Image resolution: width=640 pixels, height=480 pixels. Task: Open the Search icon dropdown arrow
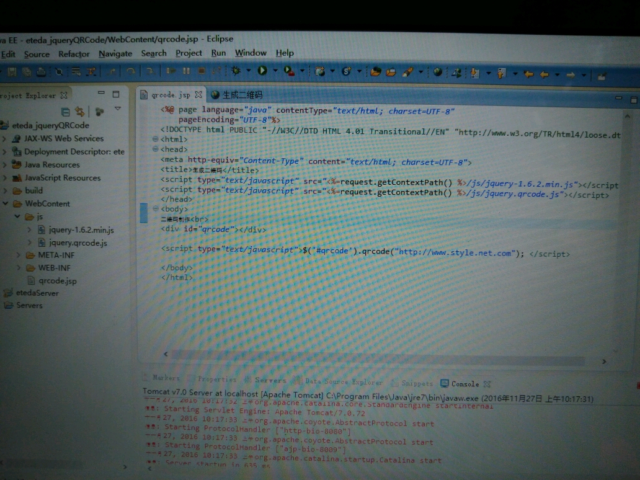click(420, 73)
